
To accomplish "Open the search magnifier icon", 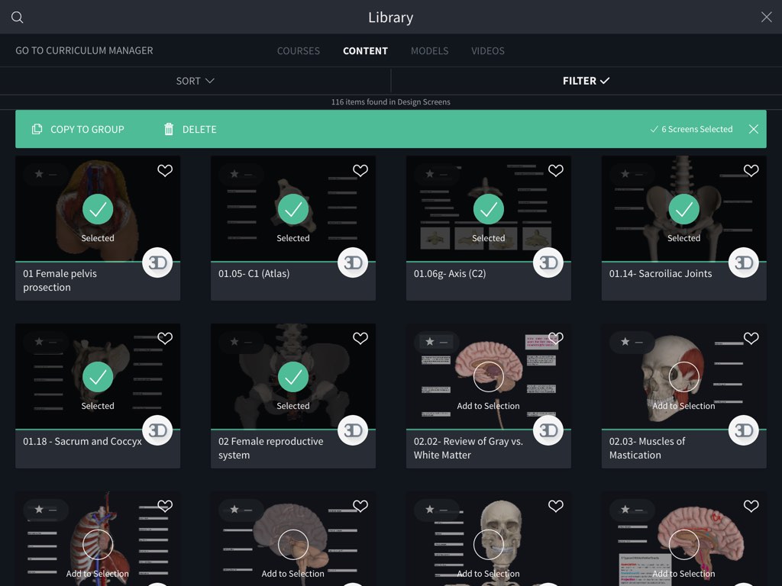I will 18,18.
